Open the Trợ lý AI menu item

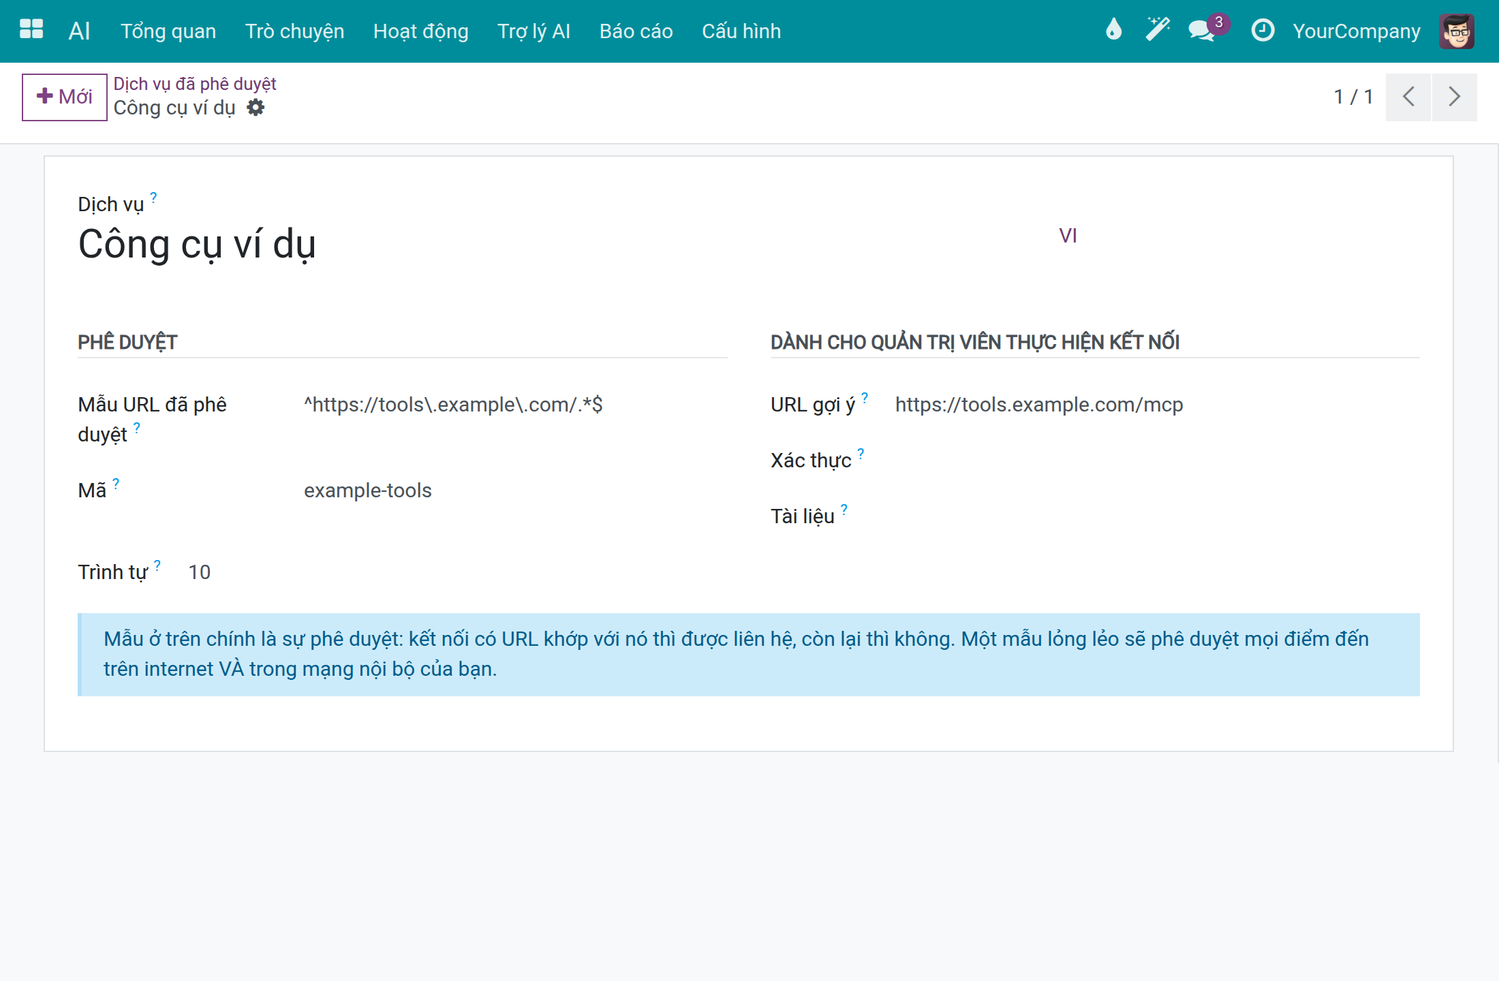pyautogui.click(x=534, y=31)
